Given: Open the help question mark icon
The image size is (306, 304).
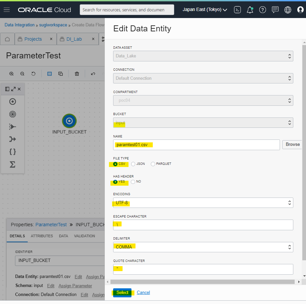Looking at the screenshot, I should [263, 10].
